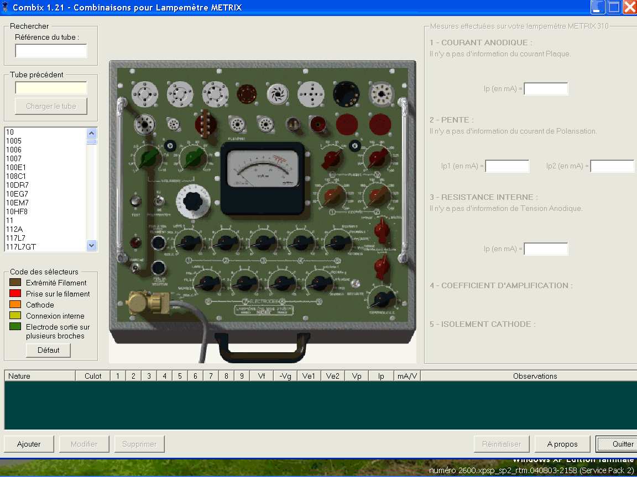Pick the Cathode orange color swatch
The image size is (637, 477).
tap(15, 304)
